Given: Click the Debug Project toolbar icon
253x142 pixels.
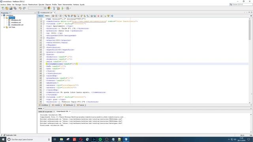Looking at the screenshot, I should point(68,8).
